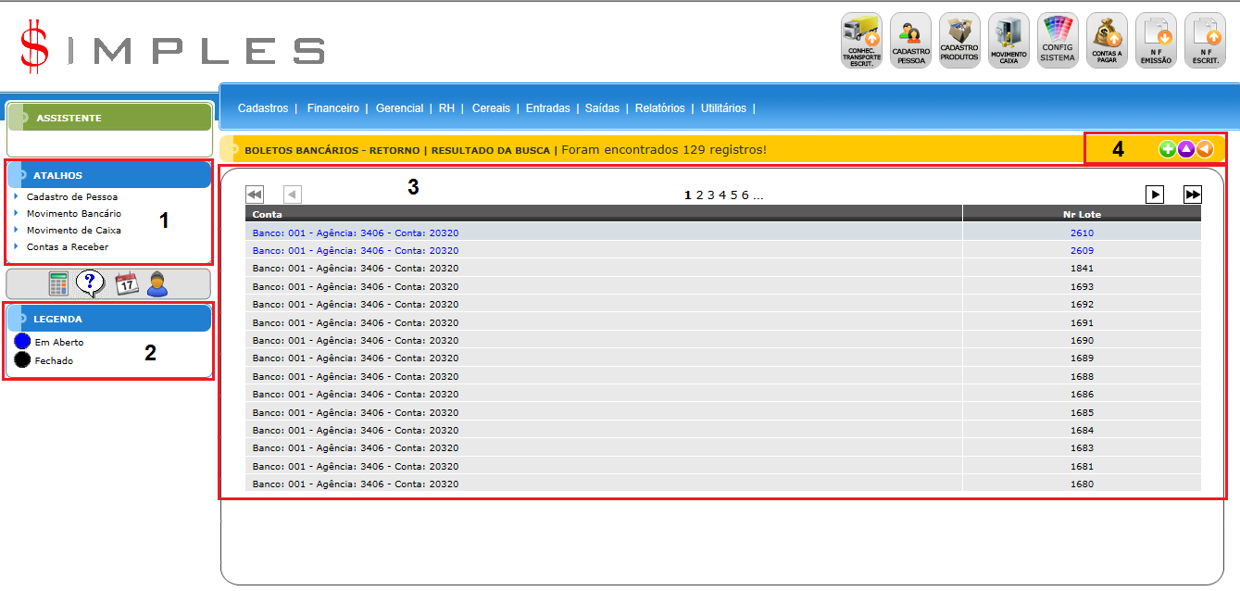Screen dimensions: 1240x591
Task: Click the green plus add button
Action: 1167,149
